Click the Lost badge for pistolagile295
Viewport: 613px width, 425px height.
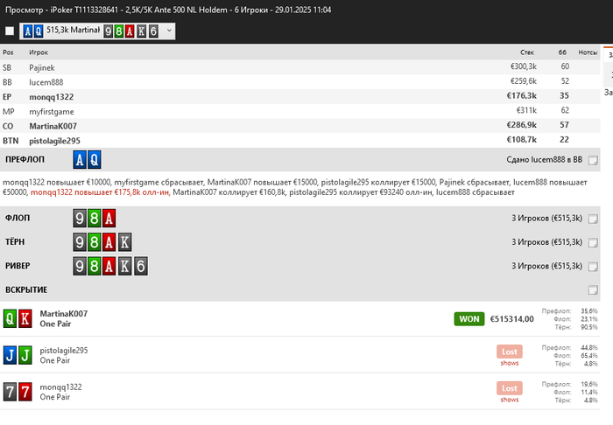click(x=510, y=352)
